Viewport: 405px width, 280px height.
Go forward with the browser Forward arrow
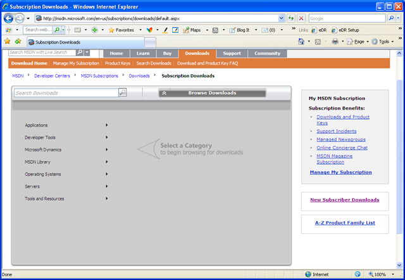click(20, 18)
